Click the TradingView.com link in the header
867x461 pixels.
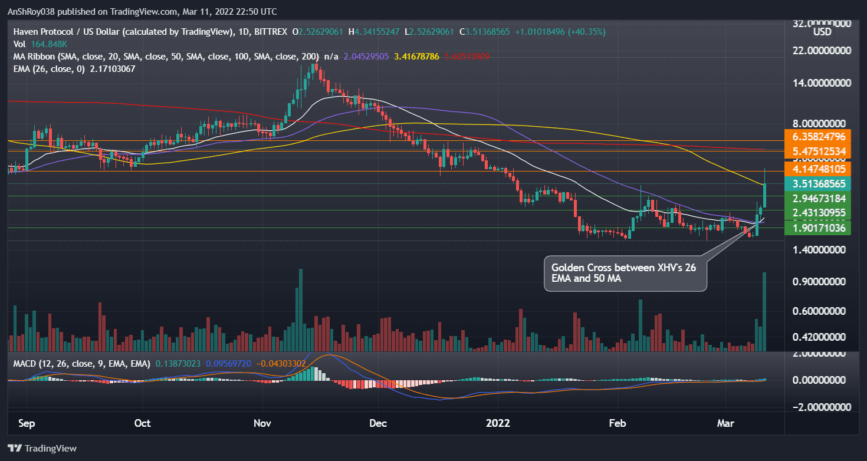(x=142, y=11)
